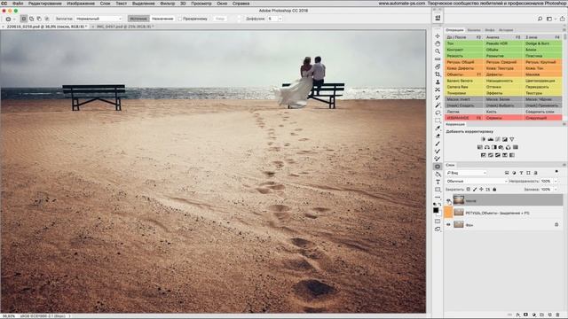Toggle layer filtering on/off switch
Image resolution: width=568 pixels, height=319 pixels.
click(556, 171)
